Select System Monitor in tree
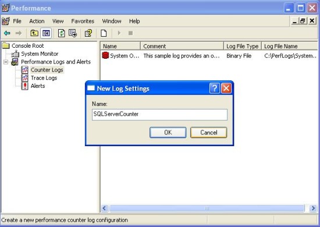This screenshot has width=320, height=227. [x=40, y=54]
